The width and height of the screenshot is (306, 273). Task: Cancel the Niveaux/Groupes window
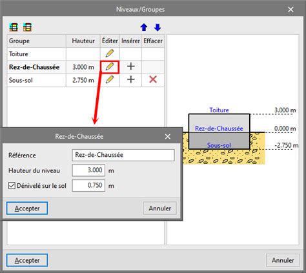coord(283,260)
